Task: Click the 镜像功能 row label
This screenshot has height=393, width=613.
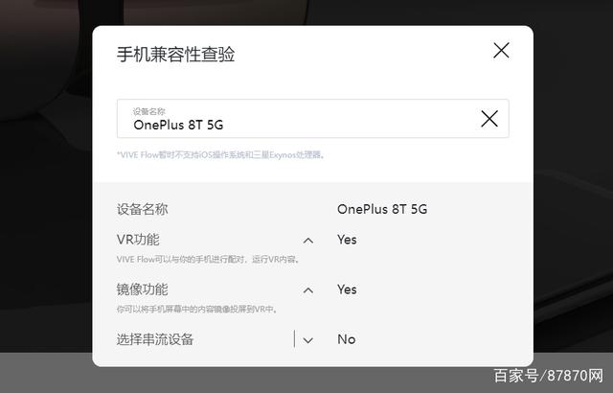Action: click(x=143, y=289)
